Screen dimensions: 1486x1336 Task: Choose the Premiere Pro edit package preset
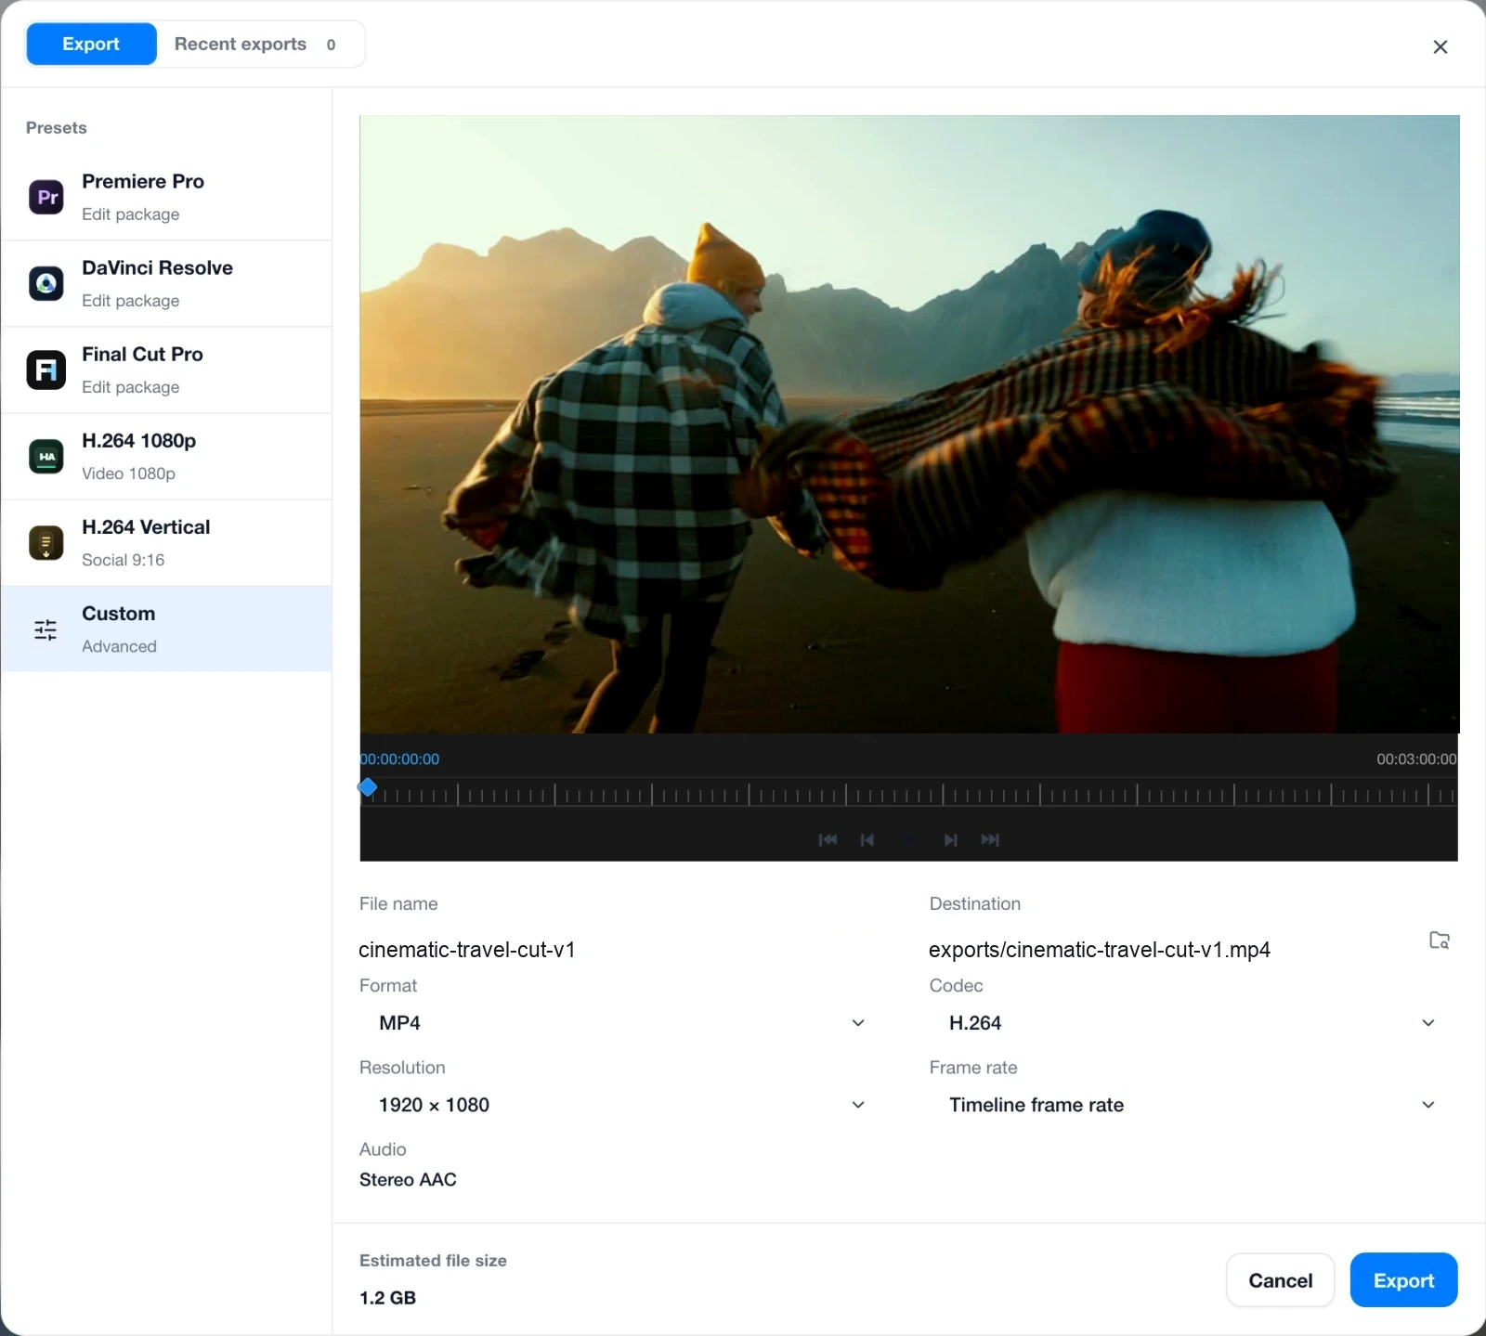pyautogui.click(x=167, y=198)
